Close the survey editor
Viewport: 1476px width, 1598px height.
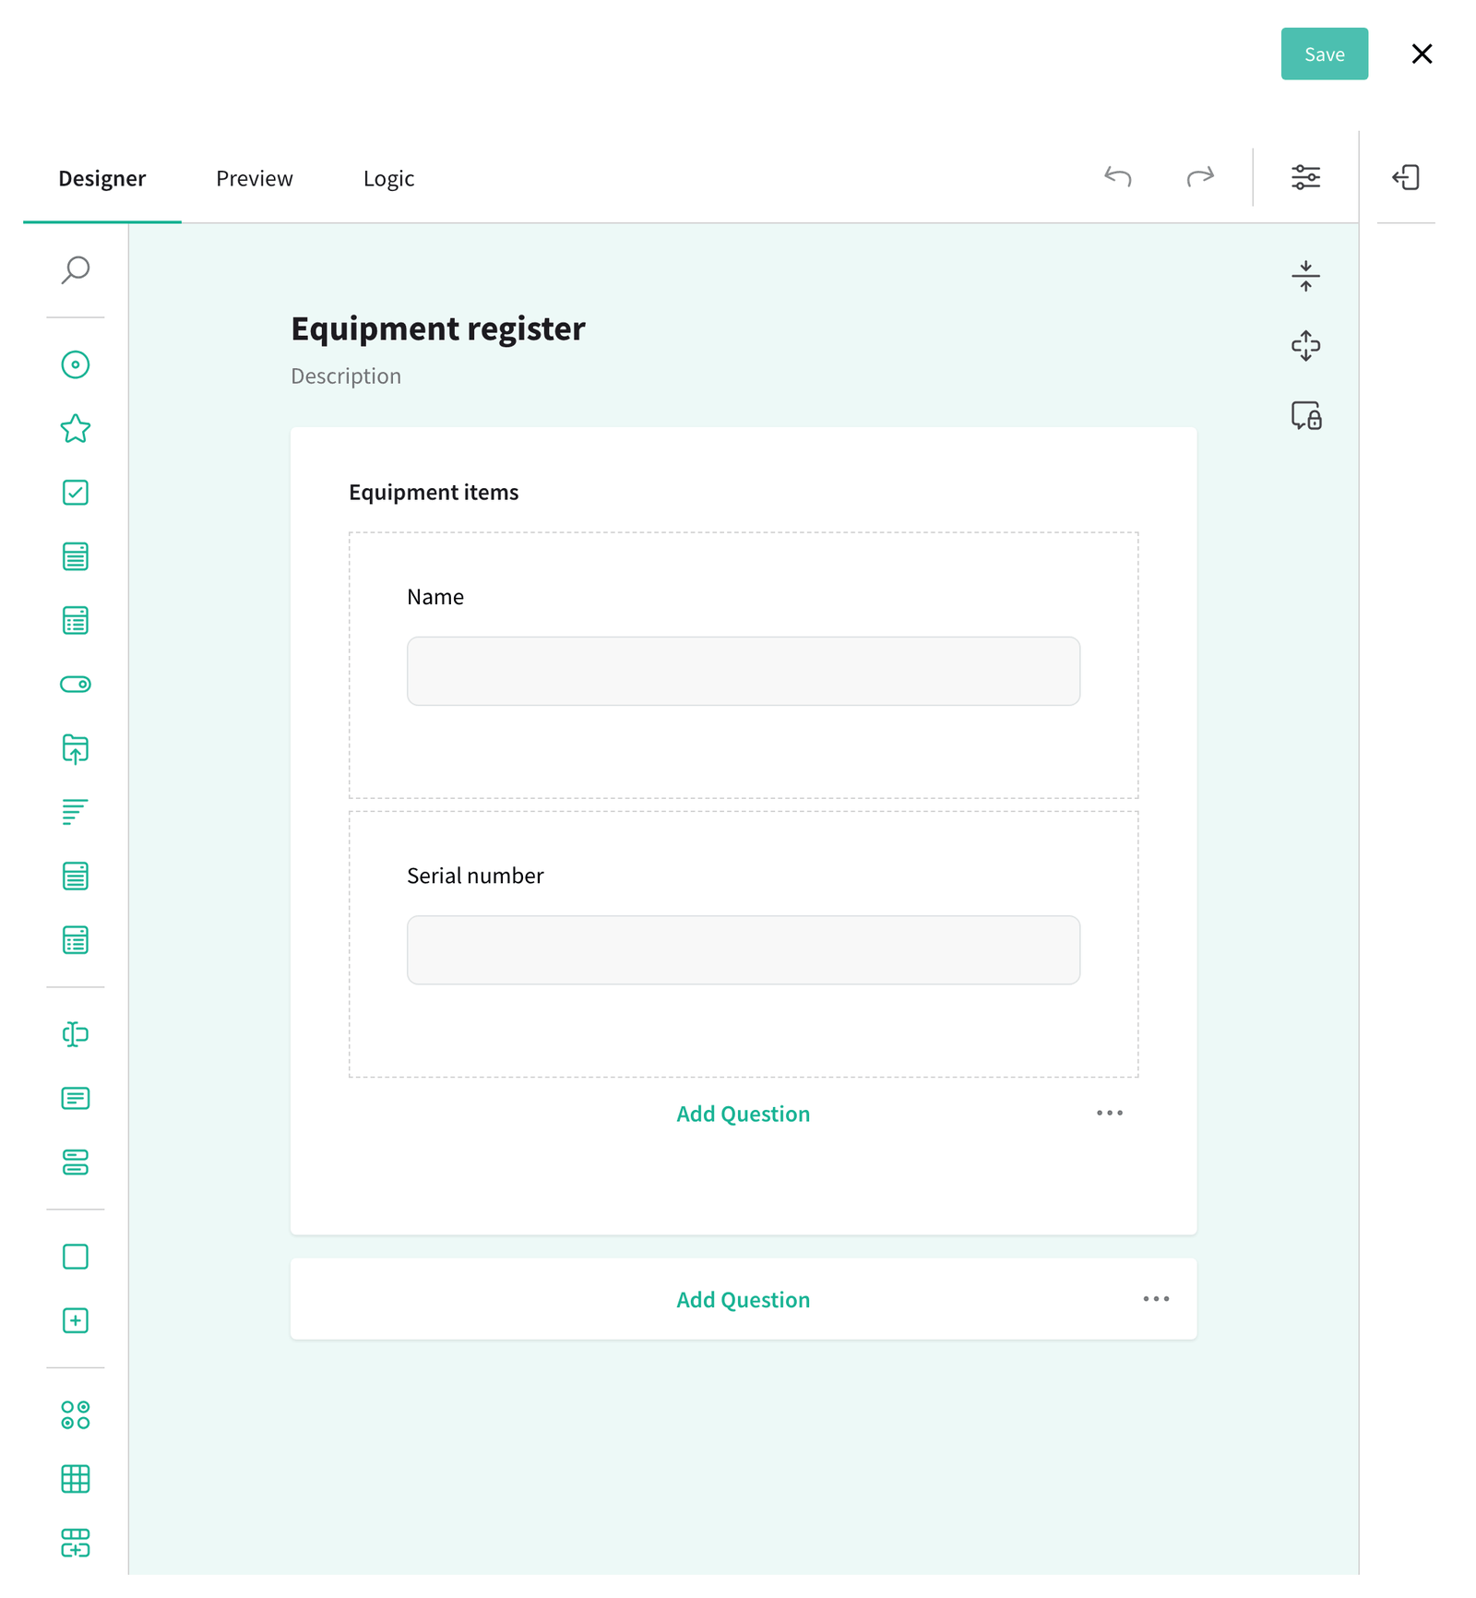[x=1422, y=54]
